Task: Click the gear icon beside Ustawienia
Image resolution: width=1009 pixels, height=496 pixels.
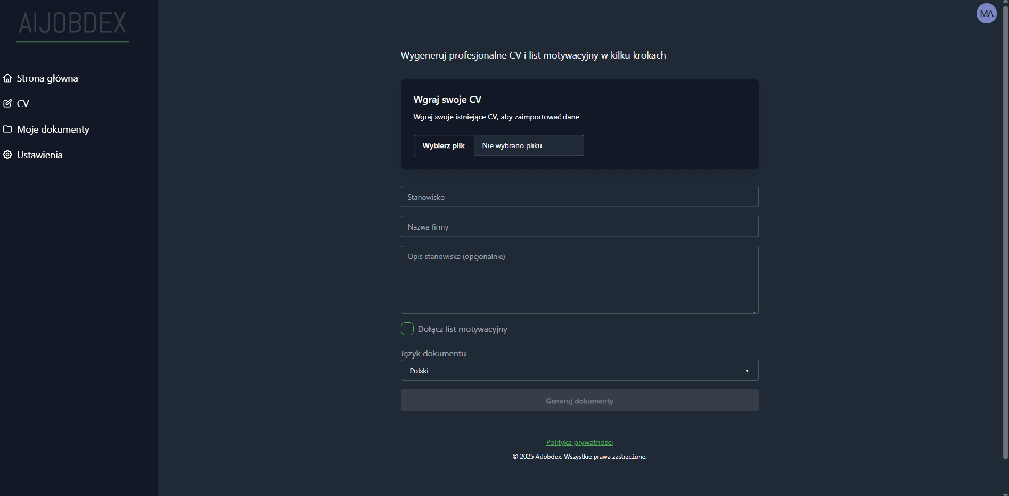Action: (7, 155)
